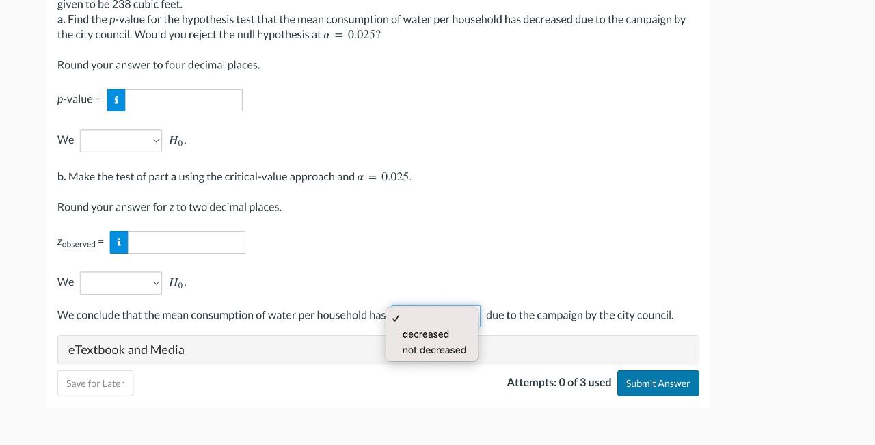The width and height of the screenshot is (875, 445).
Task: Click the 'Attempts: 0 of 3 used' text
Action: click(x=558, y=382)
